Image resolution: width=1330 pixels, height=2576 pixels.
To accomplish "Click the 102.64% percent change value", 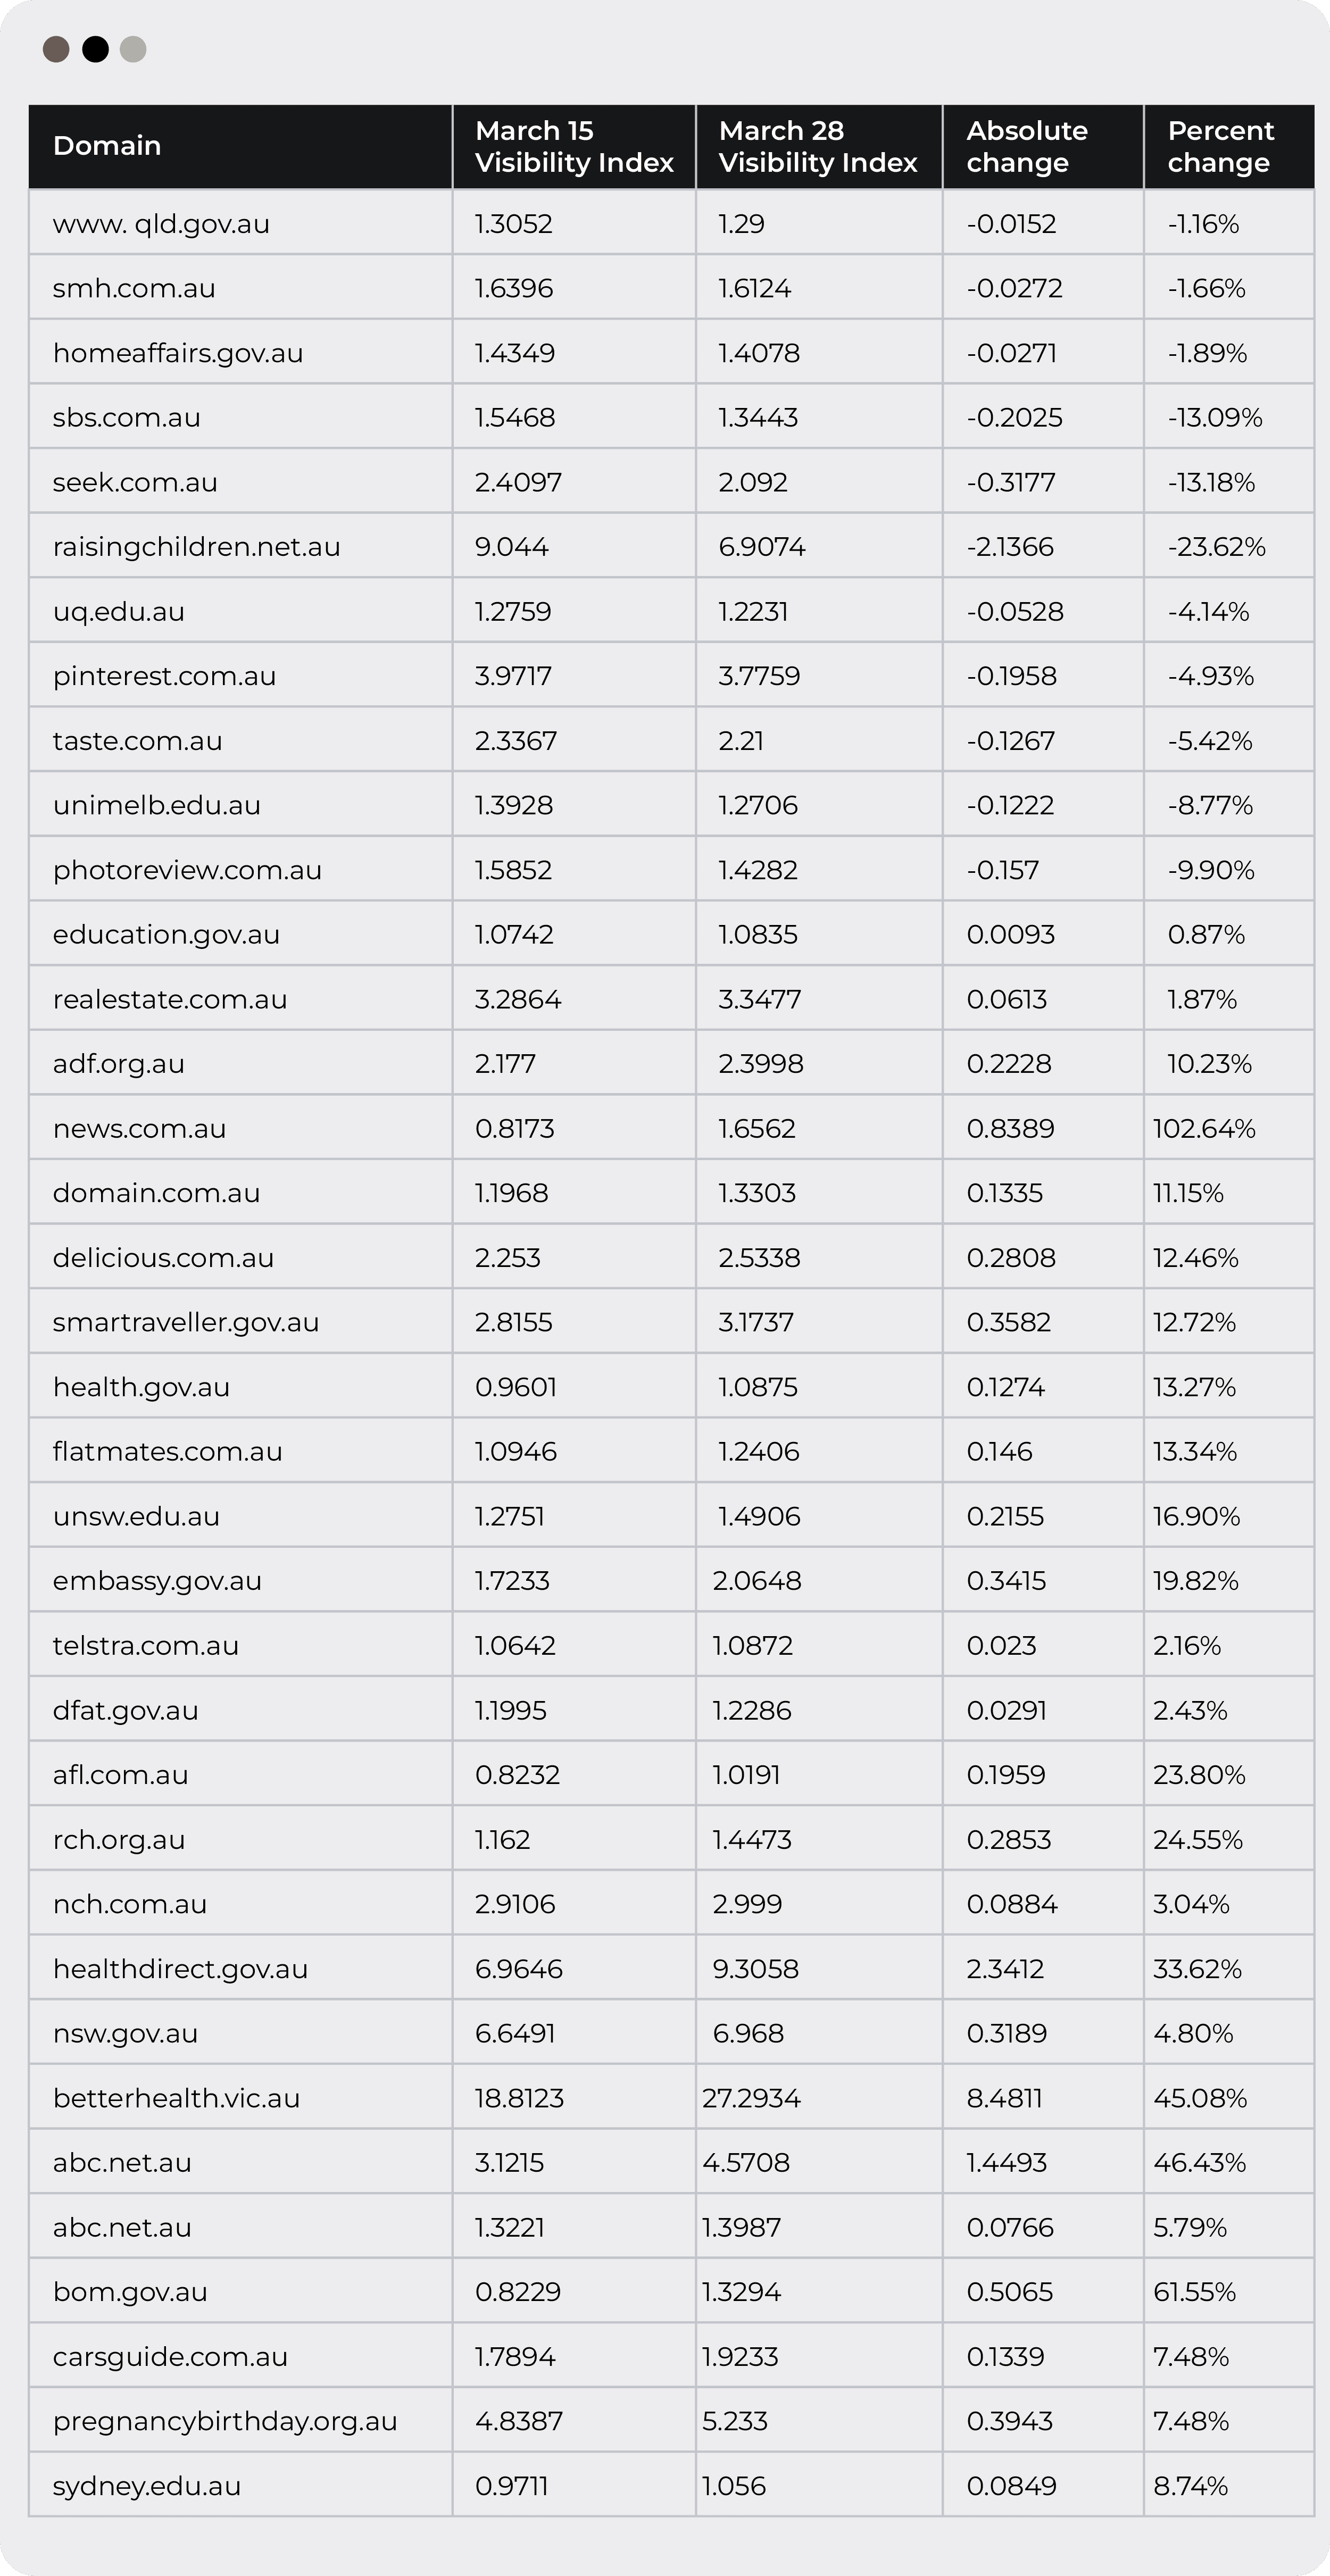I will click(x=1204, y=1128).
